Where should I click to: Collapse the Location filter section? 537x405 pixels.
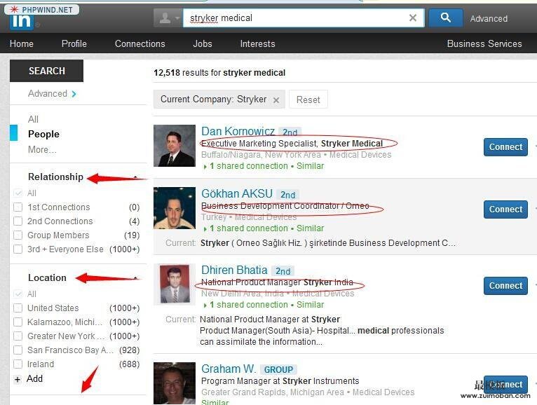[135, 278]
